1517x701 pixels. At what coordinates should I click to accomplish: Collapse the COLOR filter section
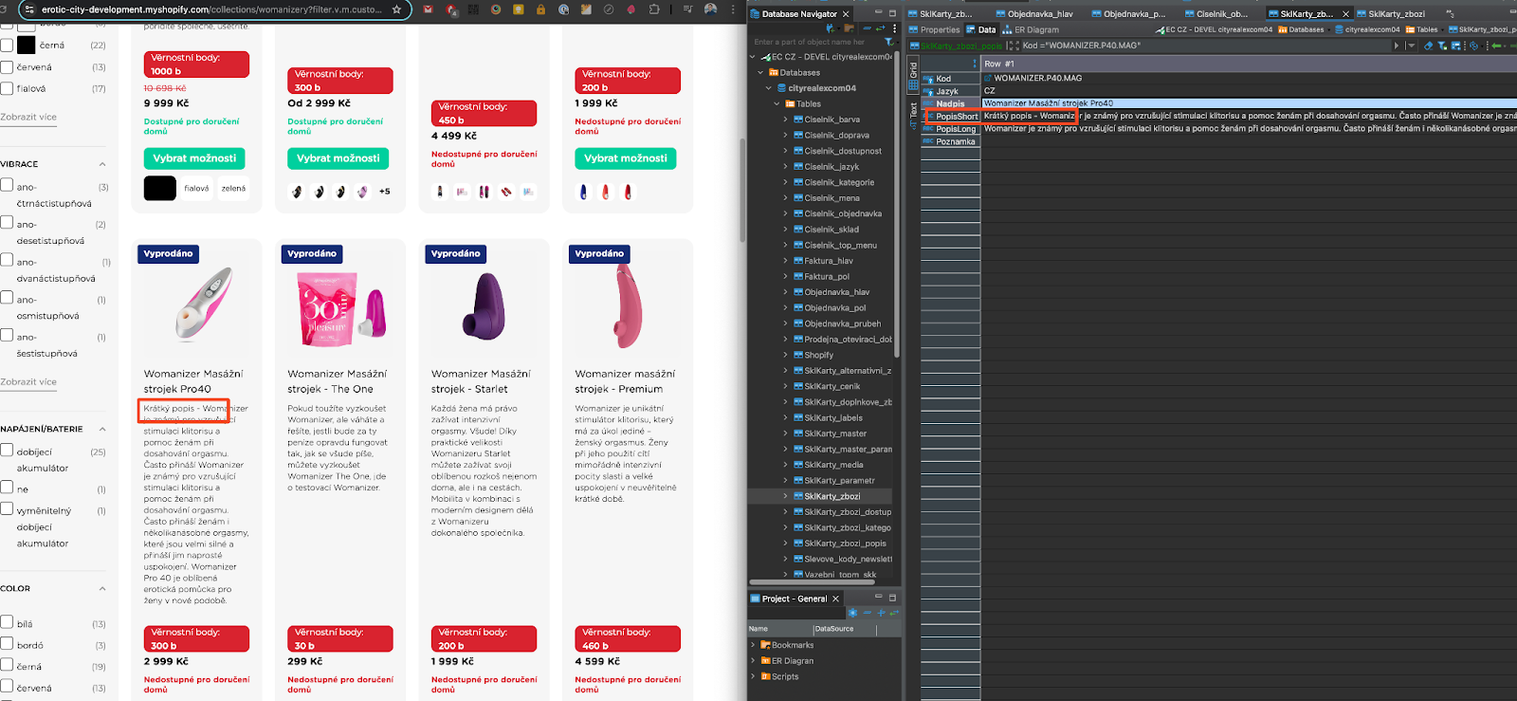click(x=102, y=588)
